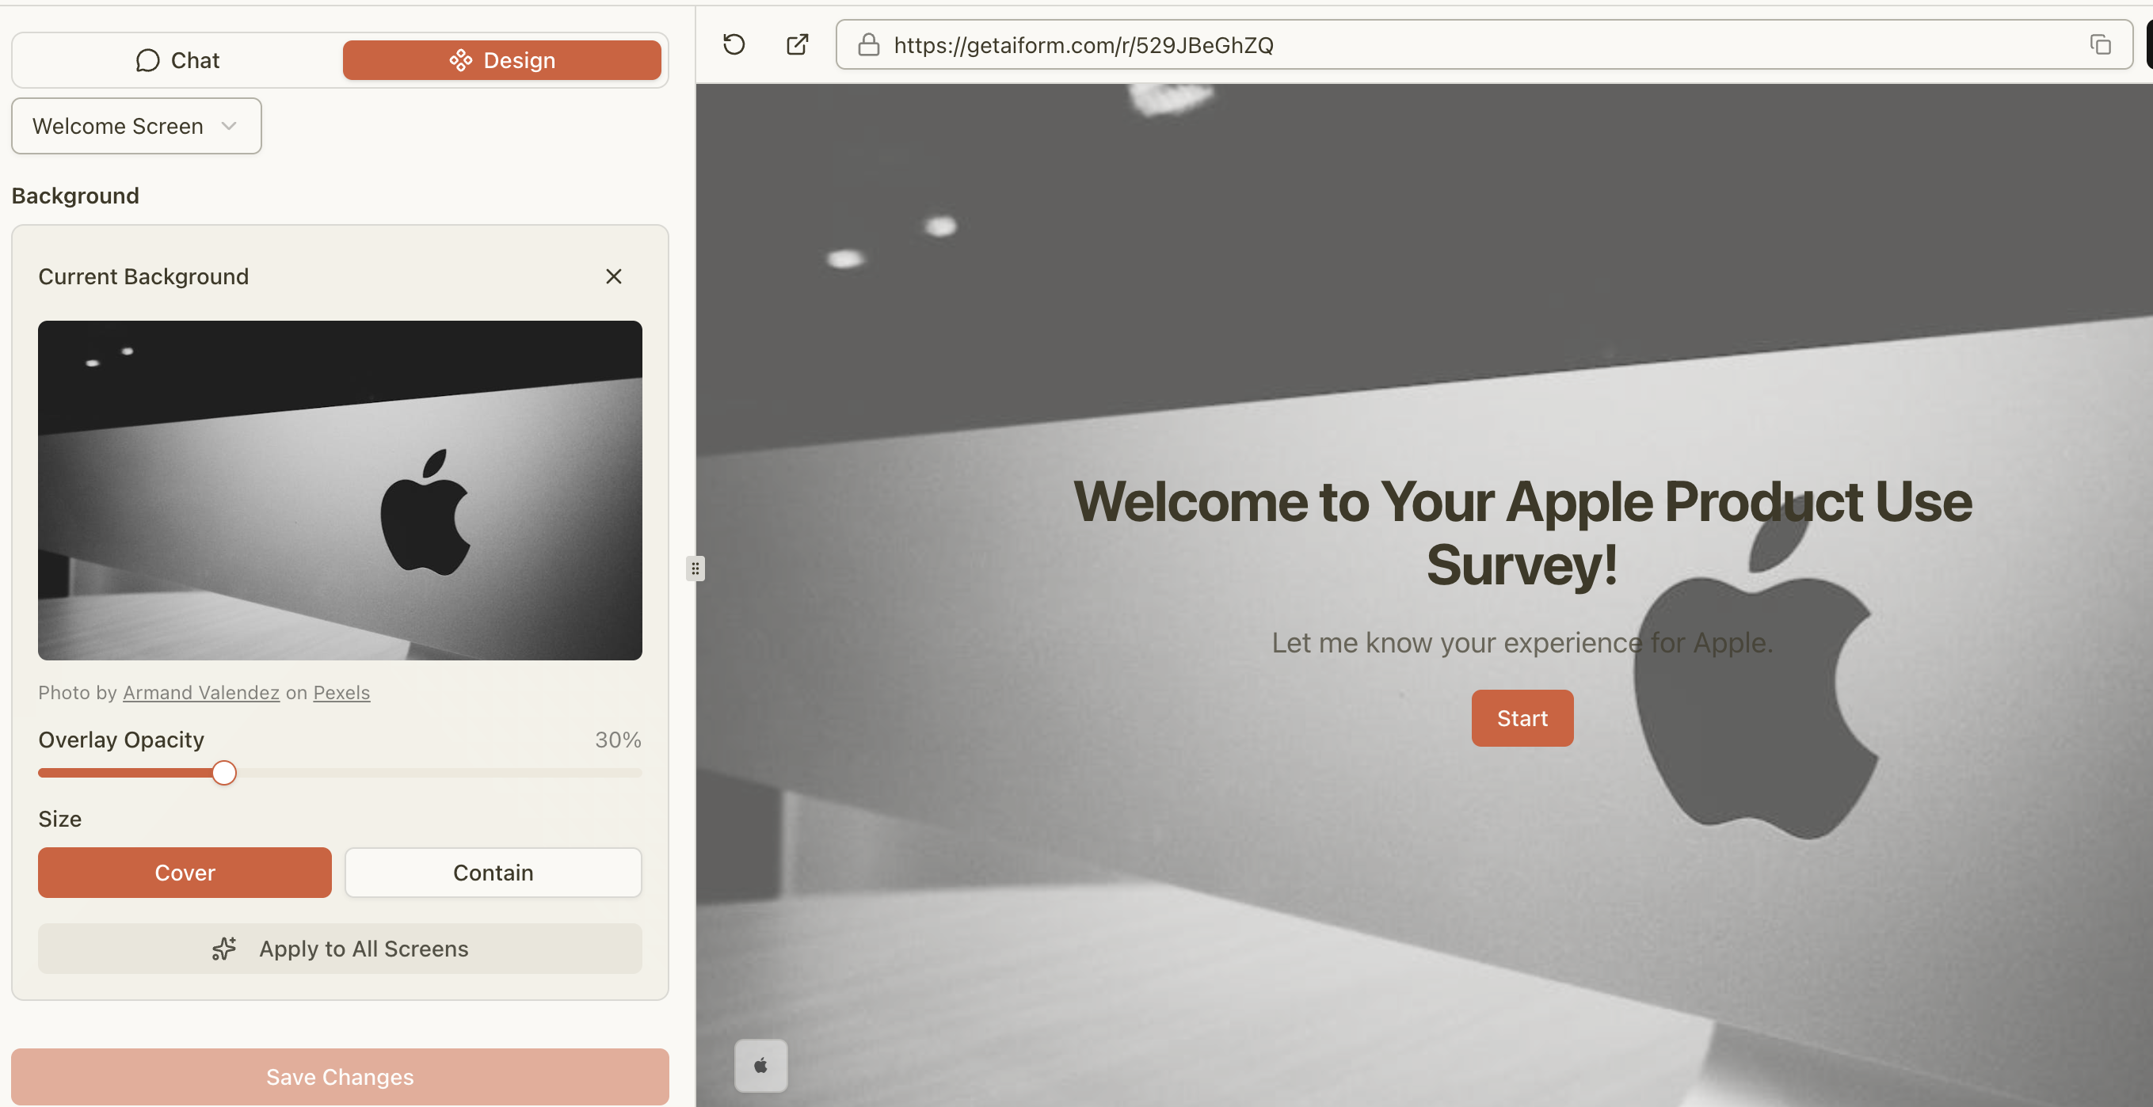Select Cover background size
The image size is (2153, 1107).
tap(185, 873)
